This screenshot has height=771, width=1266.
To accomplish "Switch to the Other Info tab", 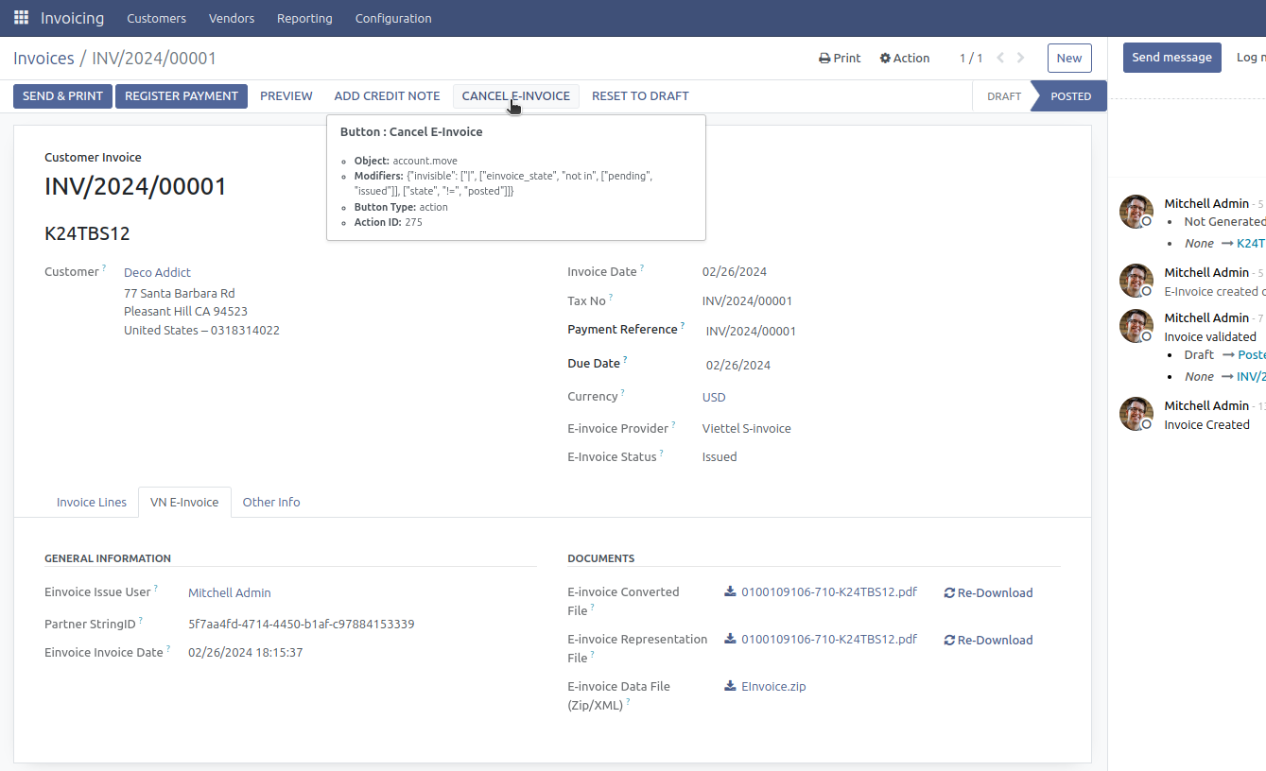I will tap(271, 503).
